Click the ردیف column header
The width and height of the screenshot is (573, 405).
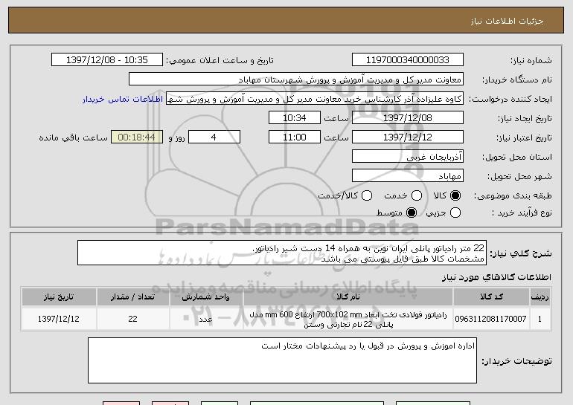540,297
